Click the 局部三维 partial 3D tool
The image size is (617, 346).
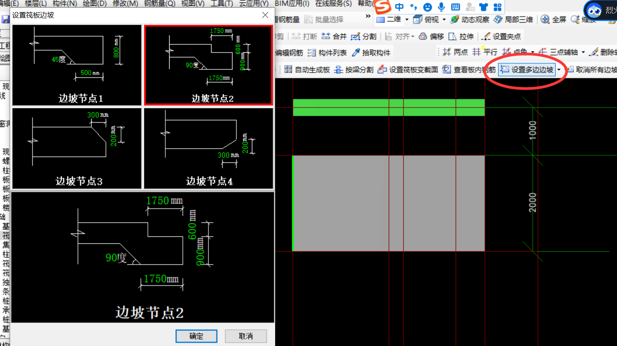click(513, 19)
